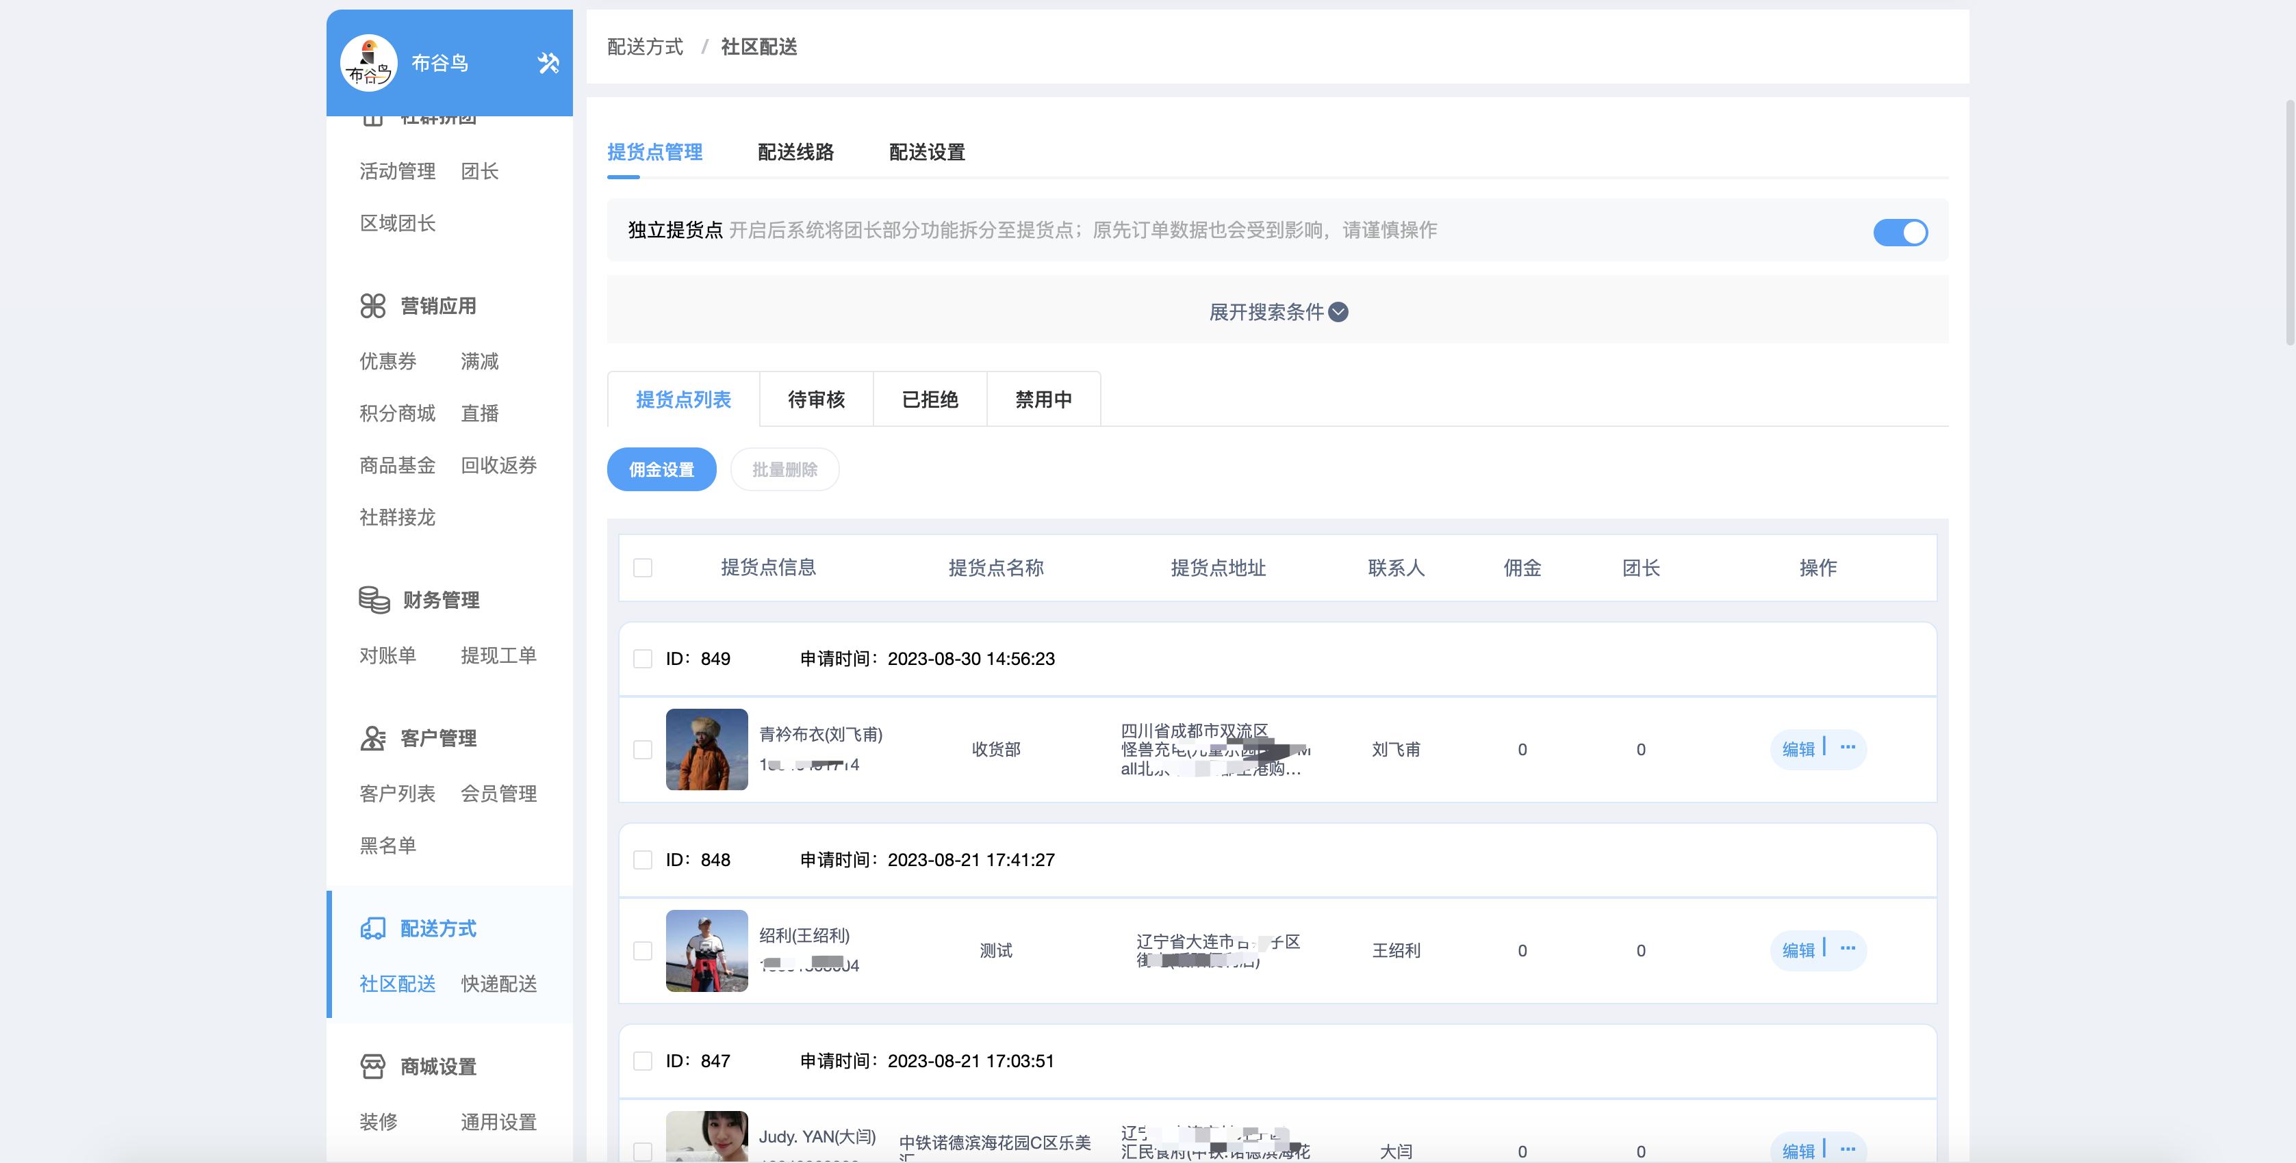
Task: Click 配送方式 in the breadcrumb
Action: pos(646,47)
